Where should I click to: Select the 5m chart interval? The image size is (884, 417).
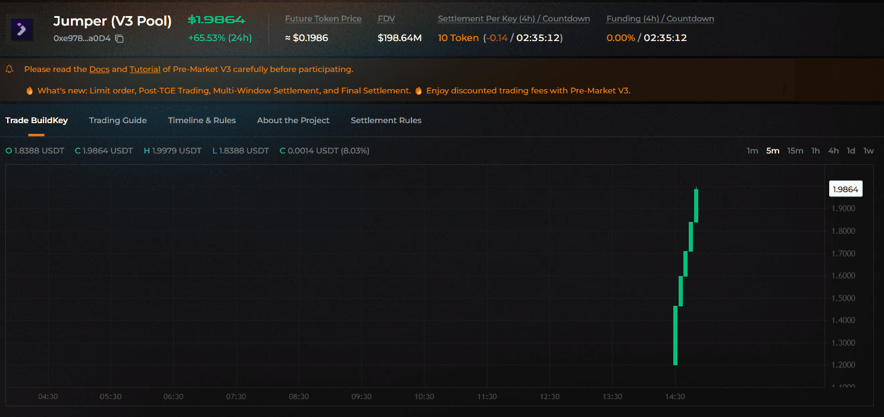[x=773, y=151]
